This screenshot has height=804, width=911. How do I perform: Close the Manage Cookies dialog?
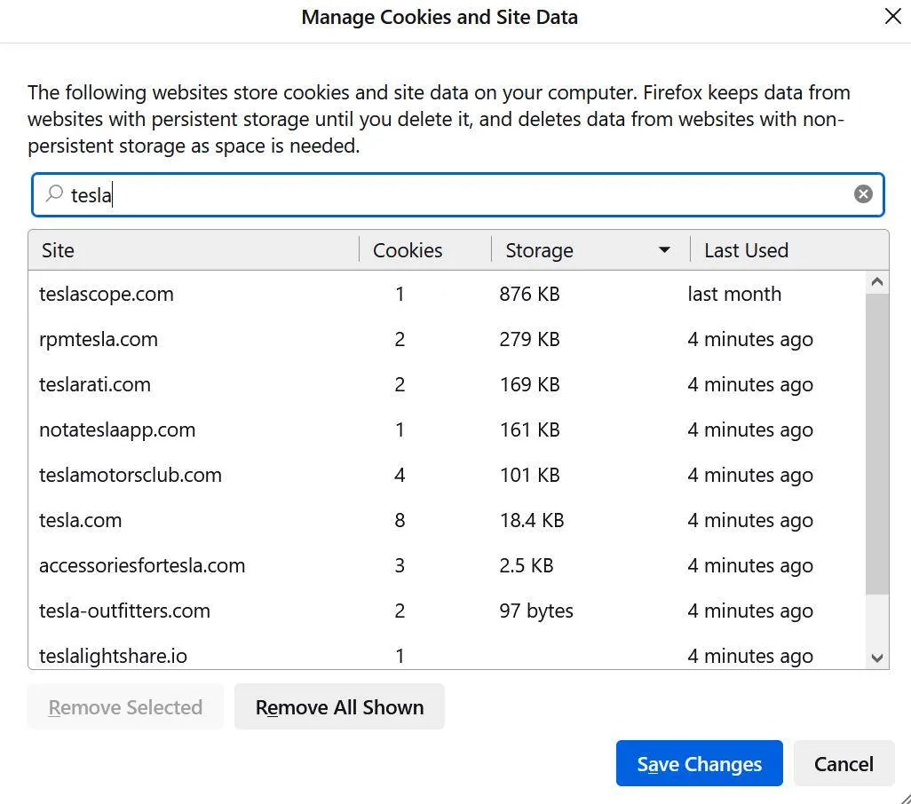(893, 16)
